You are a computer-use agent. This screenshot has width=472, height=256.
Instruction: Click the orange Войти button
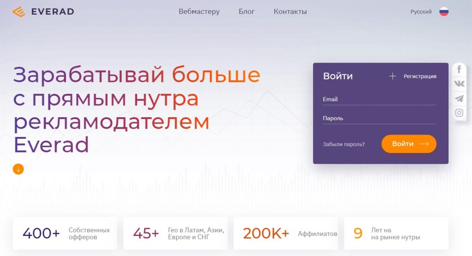click(x=409, y=144)
